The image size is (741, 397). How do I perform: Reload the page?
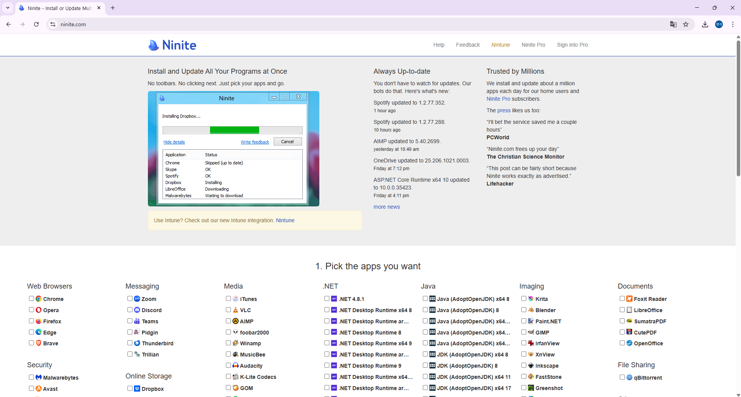tap(36, 24)
